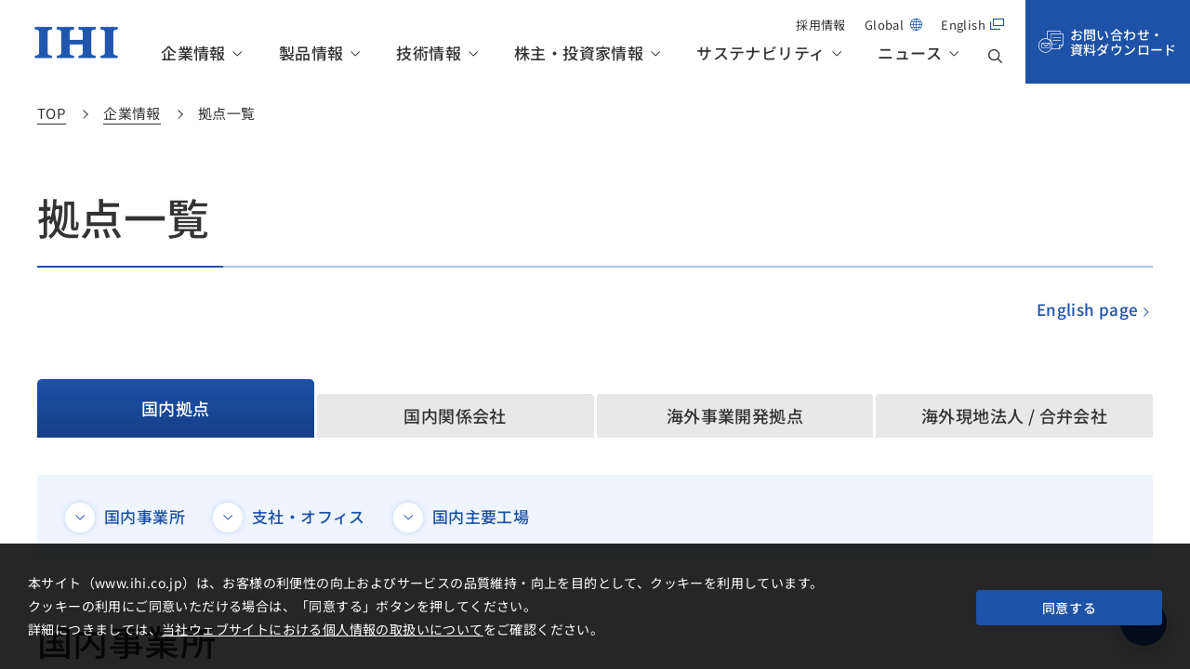Click the Global globe icon
This screenshot has width=1190, height=669.
(x=916, y=25)
